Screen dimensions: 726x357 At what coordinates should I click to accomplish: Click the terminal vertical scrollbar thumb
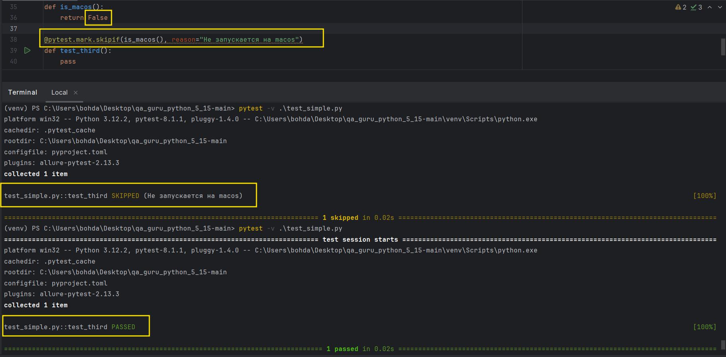click(x=723, y=344)
